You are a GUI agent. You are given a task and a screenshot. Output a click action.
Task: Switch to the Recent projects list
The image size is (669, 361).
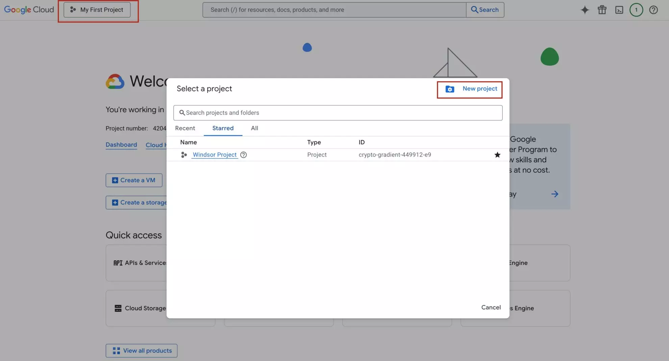185,128
